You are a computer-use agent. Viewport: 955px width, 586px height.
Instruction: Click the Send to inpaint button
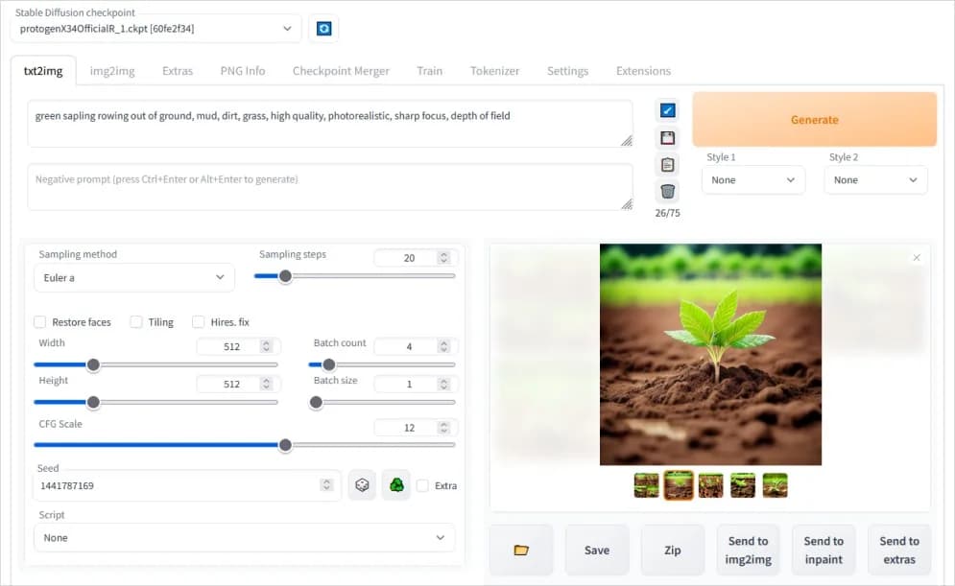point(824,550)
